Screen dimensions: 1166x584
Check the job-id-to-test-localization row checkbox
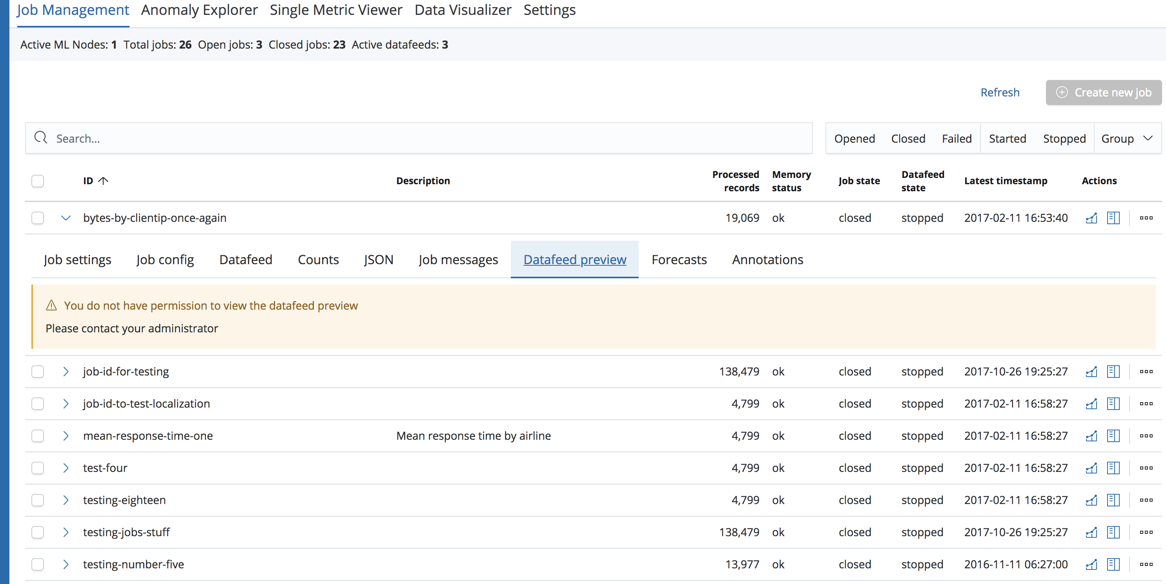click(x=38, y=404)
